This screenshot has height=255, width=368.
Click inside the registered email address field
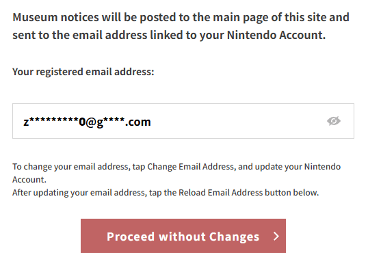[x=183, y=121]
